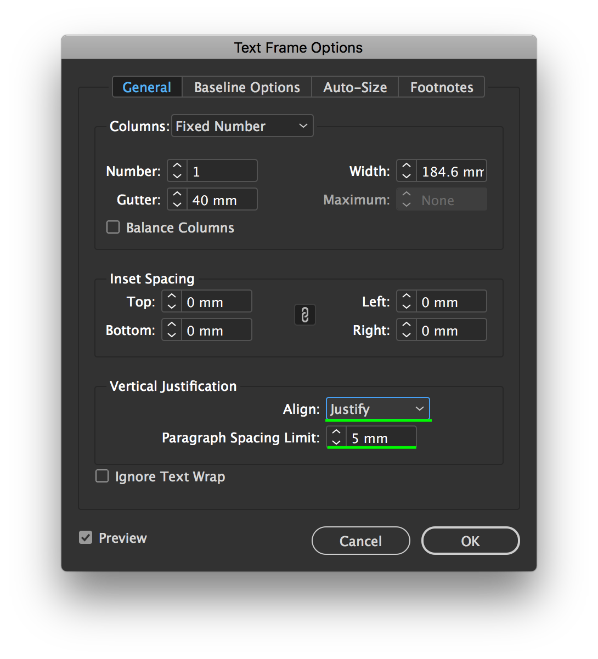This screenshot has width=598, height=659.
Task: Cancel the Text Frame Options dialog
Action: pyautogui.click(x=360, y=541)
